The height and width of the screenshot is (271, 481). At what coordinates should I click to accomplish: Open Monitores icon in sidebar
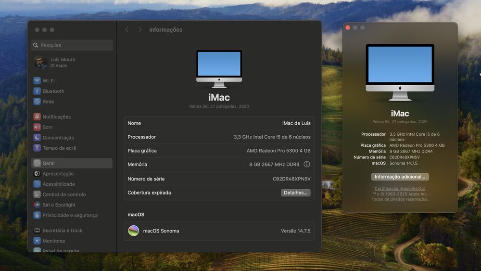(37, 241)
